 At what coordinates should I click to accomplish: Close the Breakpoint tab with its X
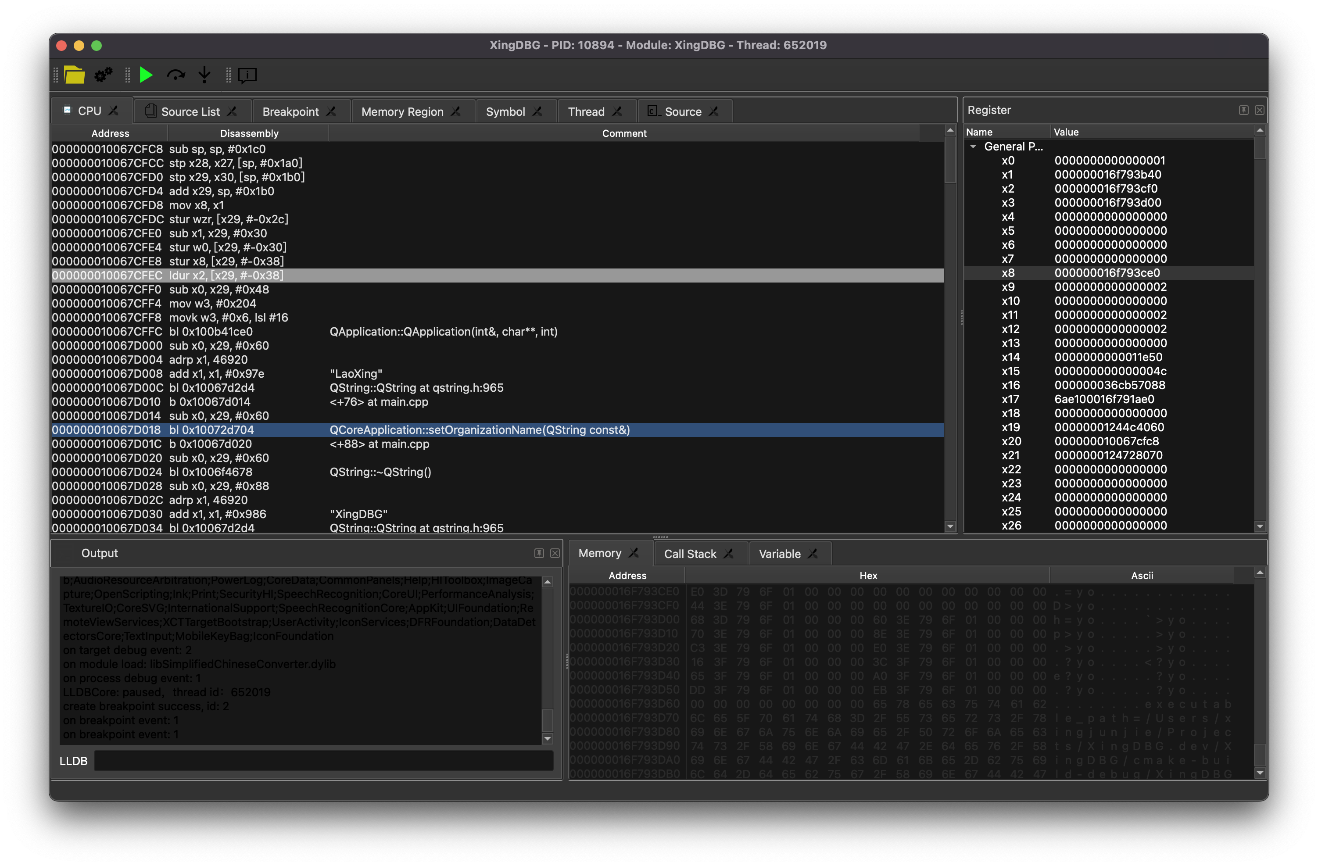tap(331, 111)
